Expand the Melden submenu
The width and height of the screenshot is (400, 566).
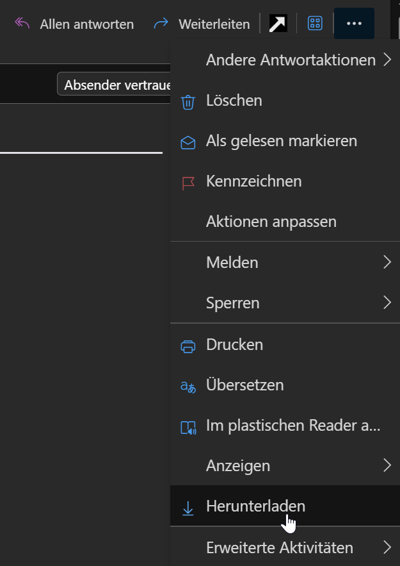[387, 262]
